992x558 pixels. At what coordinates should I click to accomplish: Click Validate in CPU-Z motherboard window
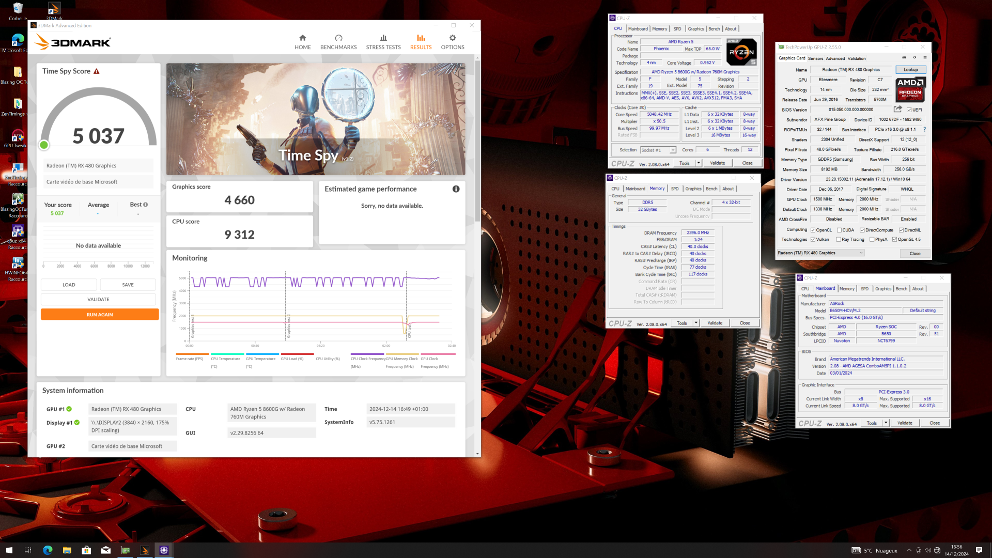(x=904, y=423)
